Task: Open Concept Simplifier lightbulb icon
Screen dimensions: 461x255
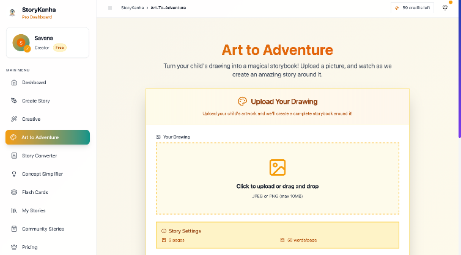Action: [14, 174]
